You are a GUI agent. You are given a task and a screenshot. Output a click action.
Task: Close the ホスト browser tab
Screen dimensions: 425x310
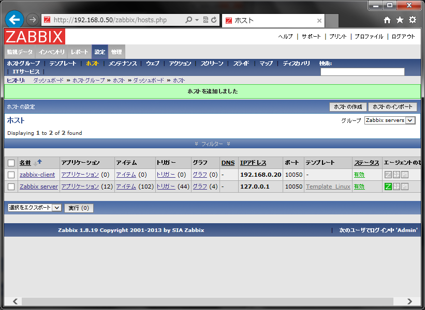pyautogui.click(x=319, y=21)
